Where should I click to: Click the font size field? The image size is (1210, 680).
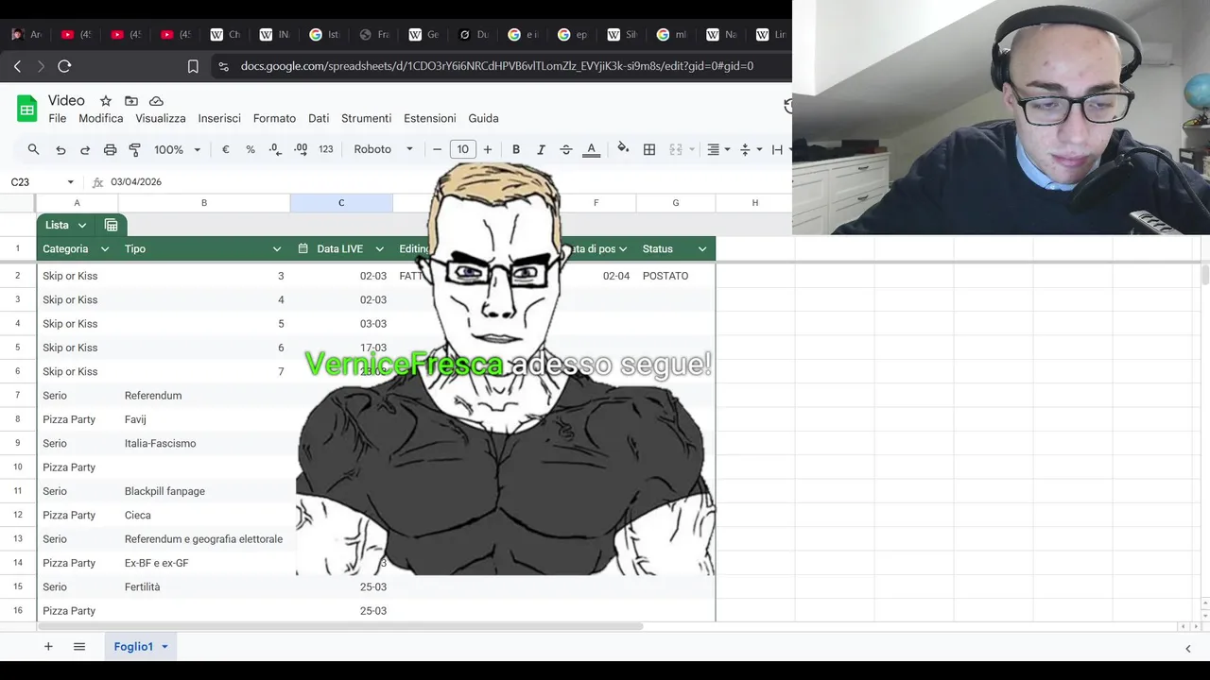click(462, 149)
